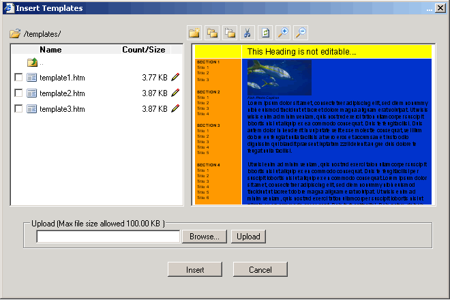Click the pencil edit icon for template3.htm

point(175,108)
